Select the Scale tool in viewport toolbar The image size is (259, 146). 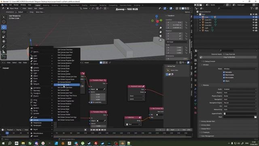(x=4, y=37)
